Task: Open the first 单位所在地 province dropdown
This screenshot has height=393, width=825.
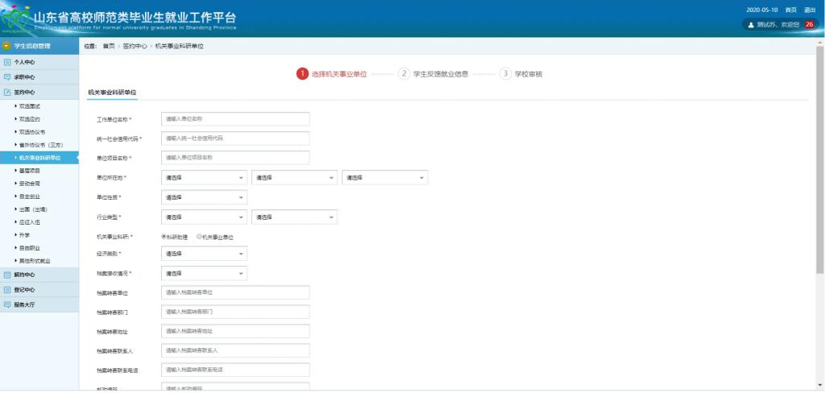Action: [204, 178]
